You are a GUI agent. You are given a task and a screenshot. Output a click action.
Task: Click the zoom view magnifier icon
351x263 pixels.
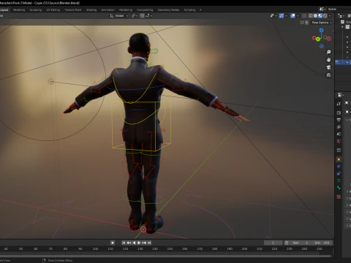(328, 52)
